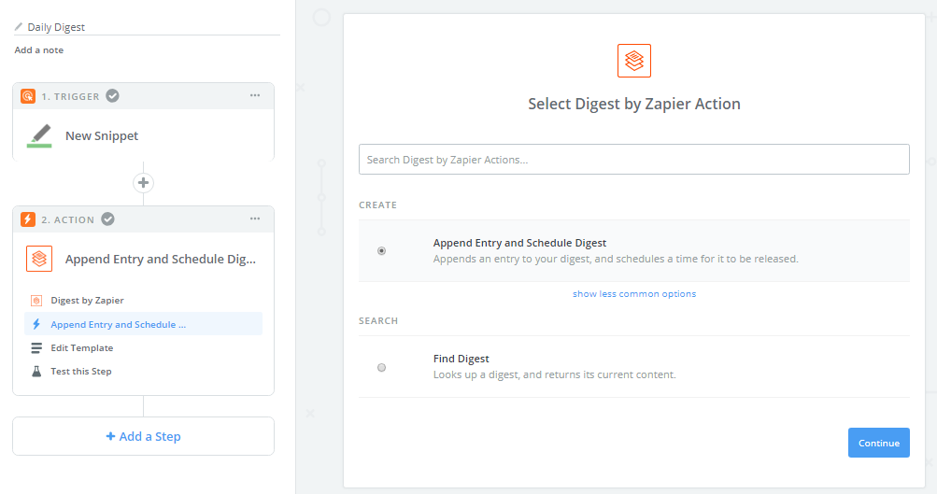Open the trigger step three-dot menu
The image size is (937, 494).
coord(255,96)
